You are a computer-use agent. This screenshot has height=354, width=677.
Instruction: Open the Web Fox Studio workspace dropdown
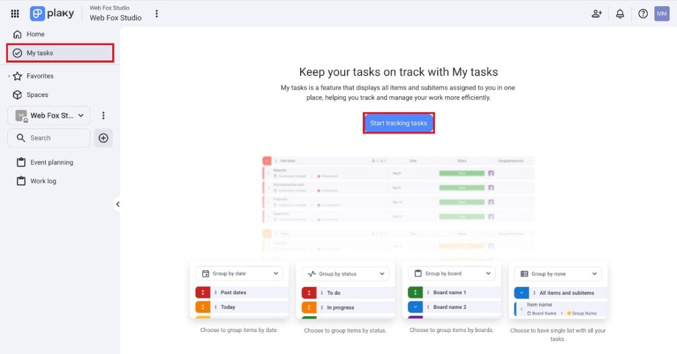click(x=49, y=115)
